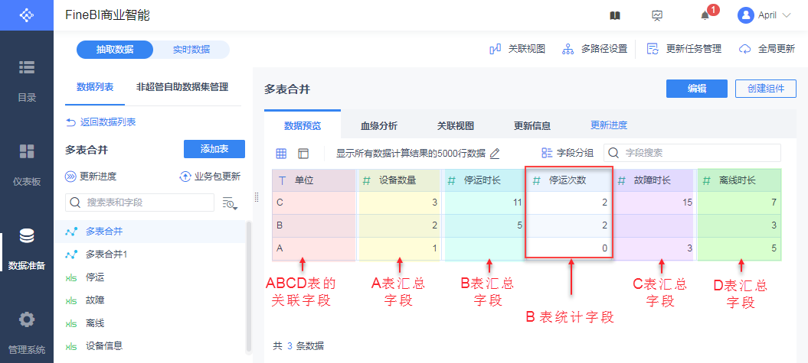Click the help book icon

tap(614, 15)
